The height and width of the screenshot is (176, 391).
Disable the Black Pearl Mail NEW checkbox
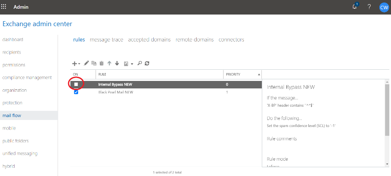pos(76,92)
